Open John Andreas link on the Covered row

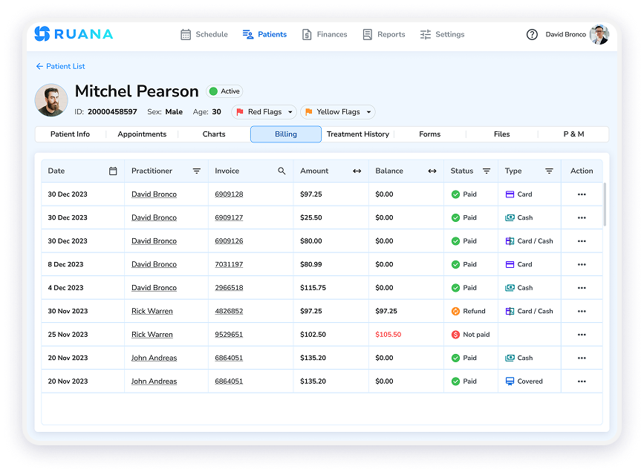(x=154, y=381)
